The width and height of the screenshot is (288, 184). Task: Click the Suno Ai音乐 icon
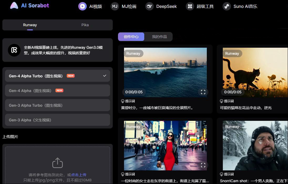(x=227, y=6)
